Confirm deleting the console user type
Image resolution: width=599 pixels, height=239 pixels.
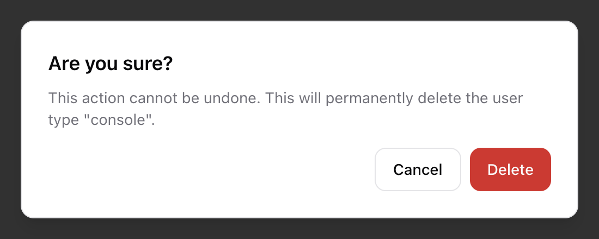coord(510,169)
